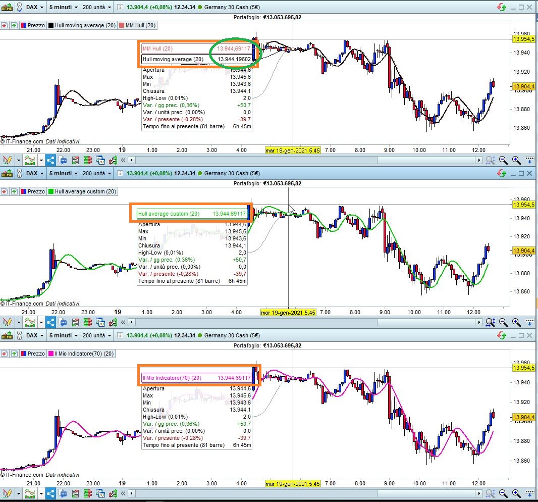
Task: Open the drawing tools pencil in the top chart
Action: (x=7, y=160)
